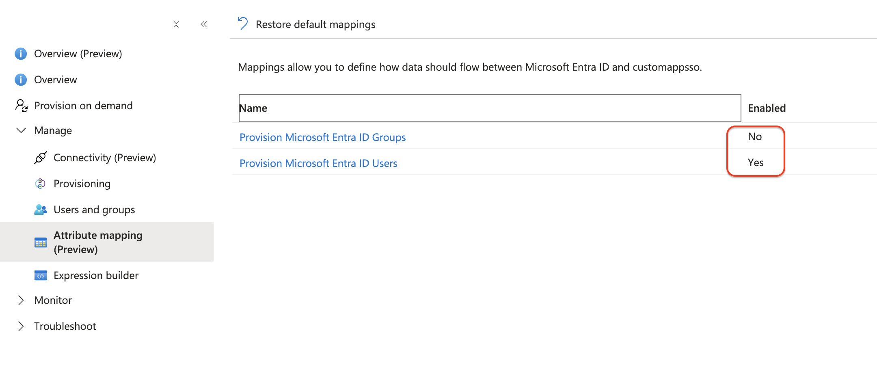The width and height of the screenshot is (877, 381).
Task: Click the Manage section label
Action: [53, 130]
